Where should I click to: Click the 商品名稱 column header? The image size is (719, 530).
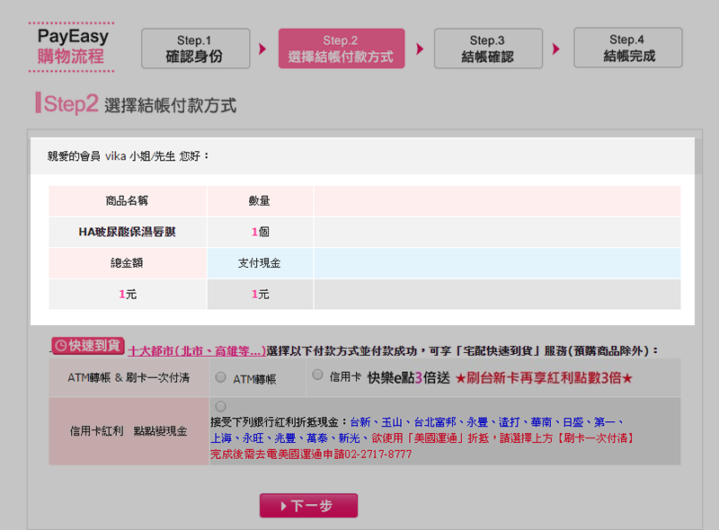(x=127, y=201)
